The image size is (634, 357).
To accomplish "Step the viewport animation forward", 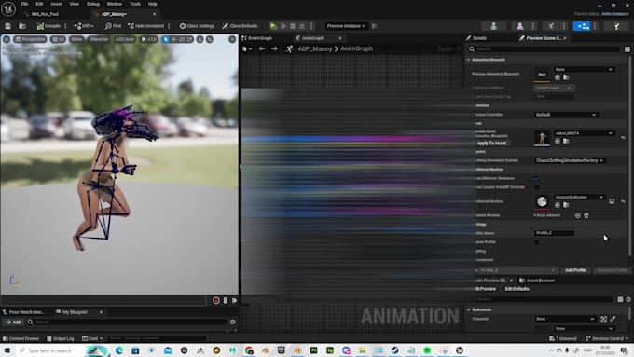I will [235, 300].
